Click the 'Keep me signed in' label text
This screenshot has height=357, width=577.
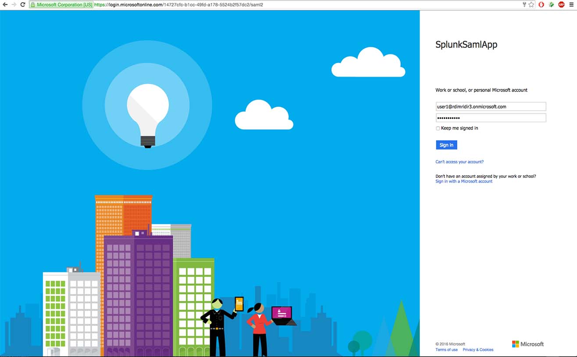459,128
